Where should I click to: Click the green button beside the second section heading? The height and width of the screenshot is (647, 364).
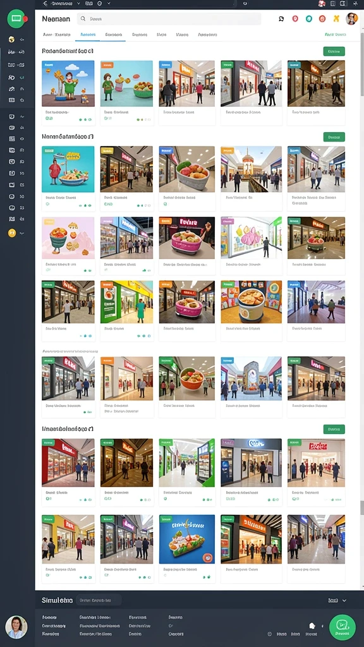334,137
